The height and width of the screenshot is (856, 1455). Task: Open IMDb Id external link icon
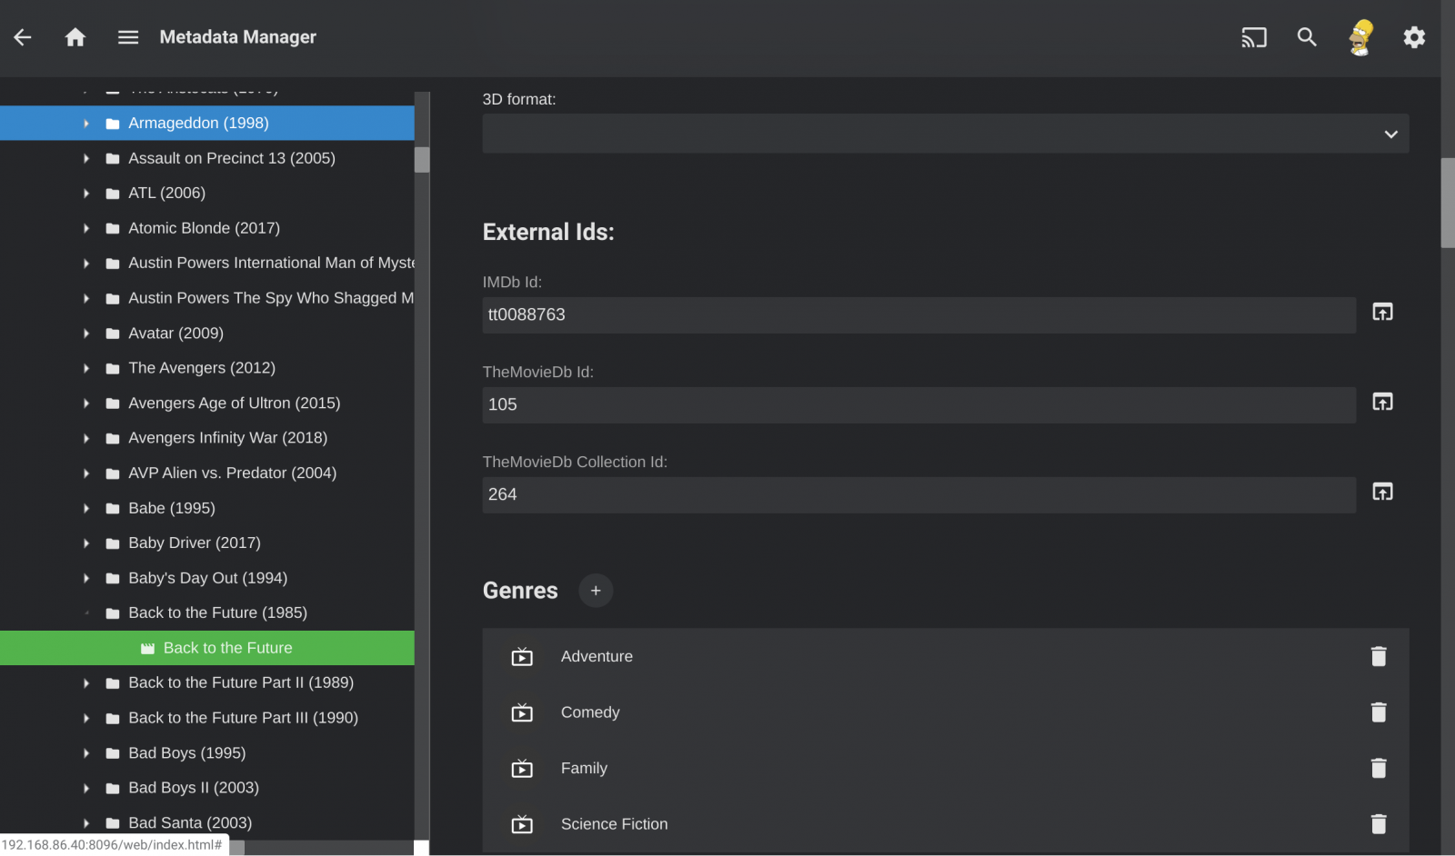tap(1382, 313)
